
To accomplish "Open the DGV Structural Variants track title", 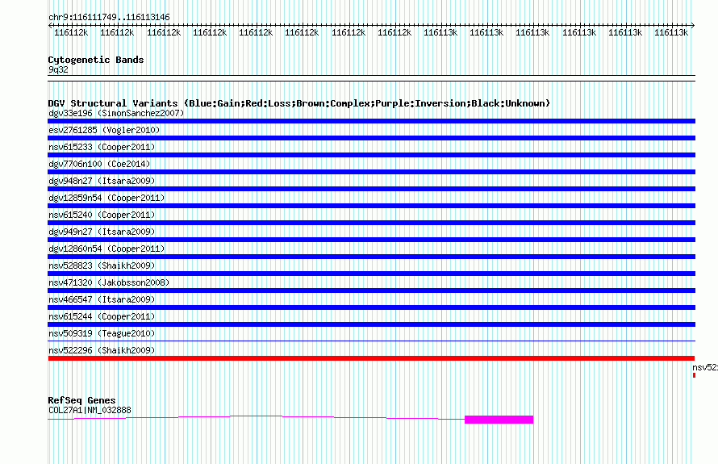I will tap(299, 103).
